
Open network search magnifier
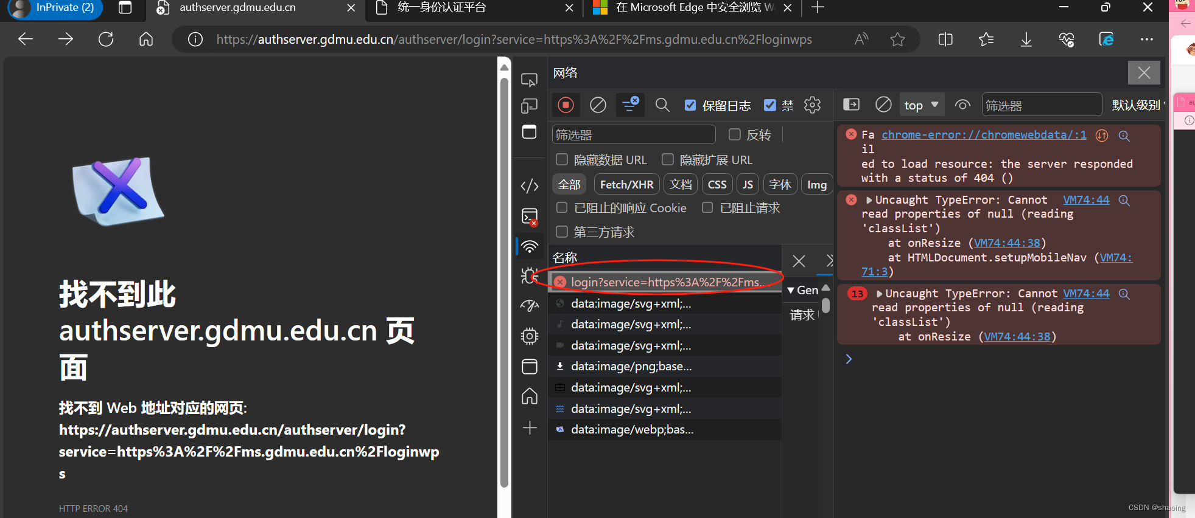(x=662, y=105)
